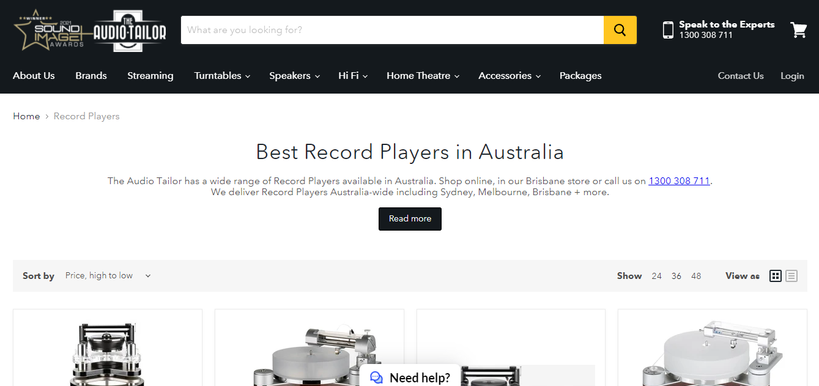Expand the Accessories dropdown menu

click(x=510, y=76)
